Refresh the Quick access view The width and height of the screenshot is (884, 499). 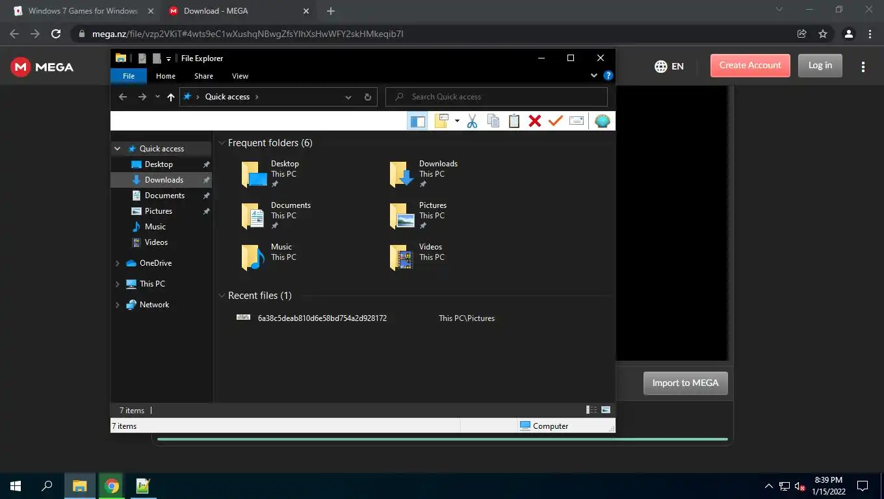click(x=367, y=97)
